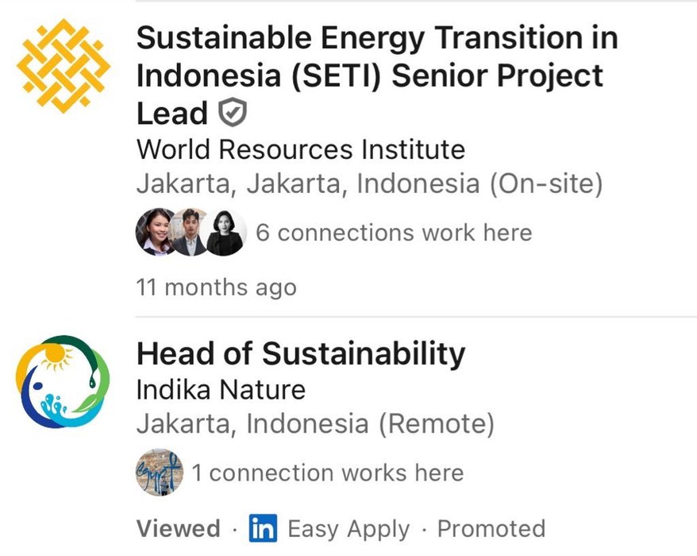View the Indika Nature connection avatar
The height and width of the screenshot is (556, 697).
click(160, 473)
